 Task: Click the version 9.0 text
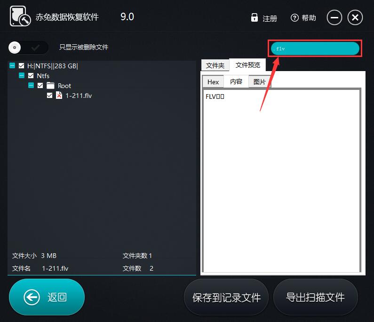pos(127,16)
